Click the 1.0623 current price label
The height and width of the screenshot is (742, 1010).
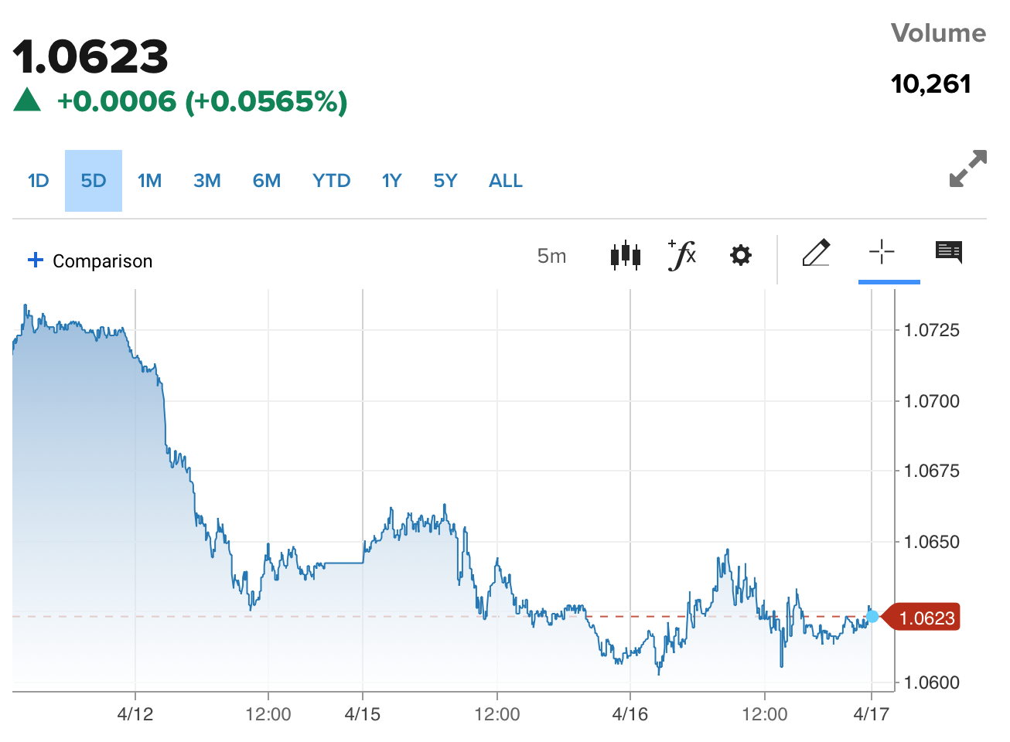click(x=926, y=618)
